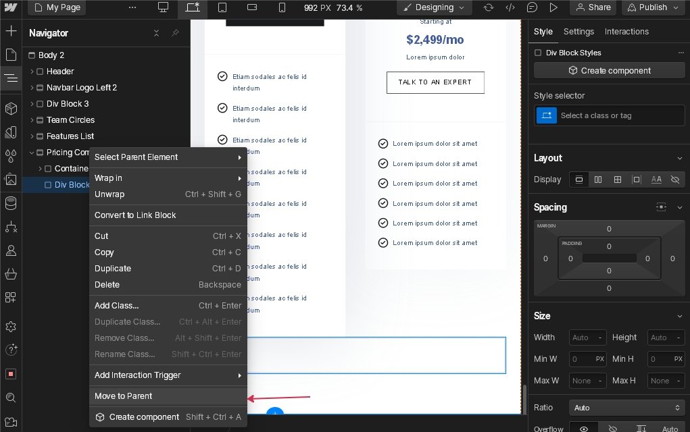Open the Components cube icon in sidebar

11,109
